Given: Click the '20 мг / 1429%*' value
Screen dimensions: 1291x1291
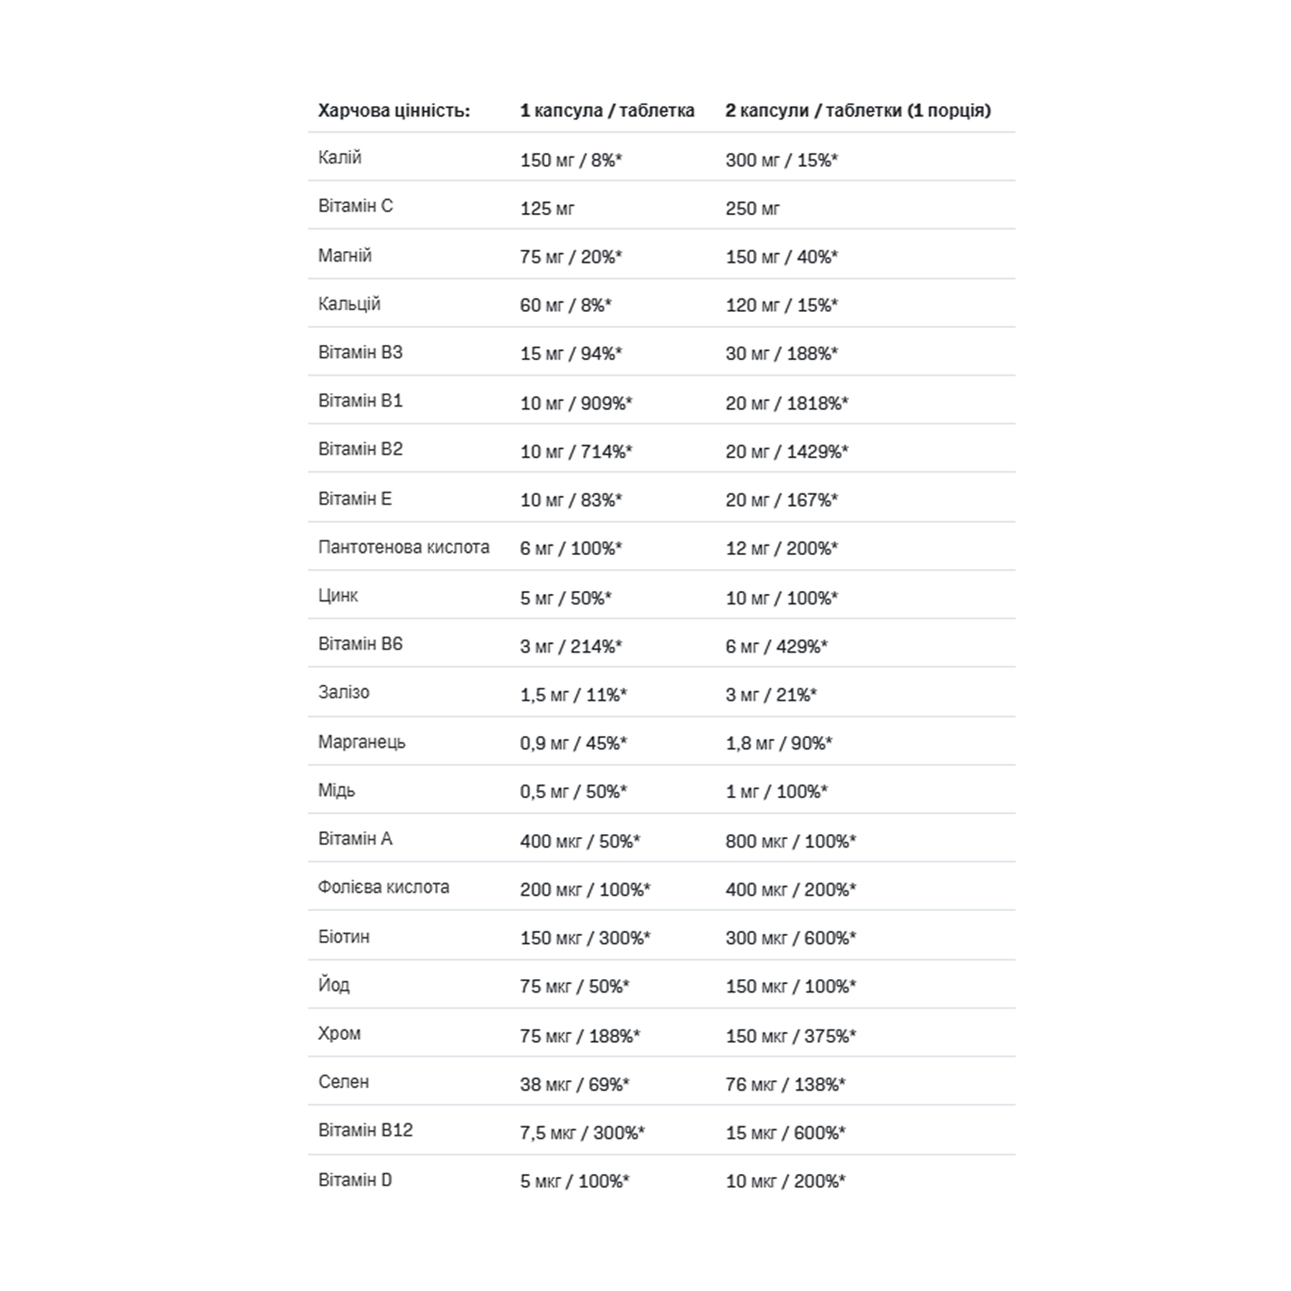Looking at the screenshot, I should (787, 452).
